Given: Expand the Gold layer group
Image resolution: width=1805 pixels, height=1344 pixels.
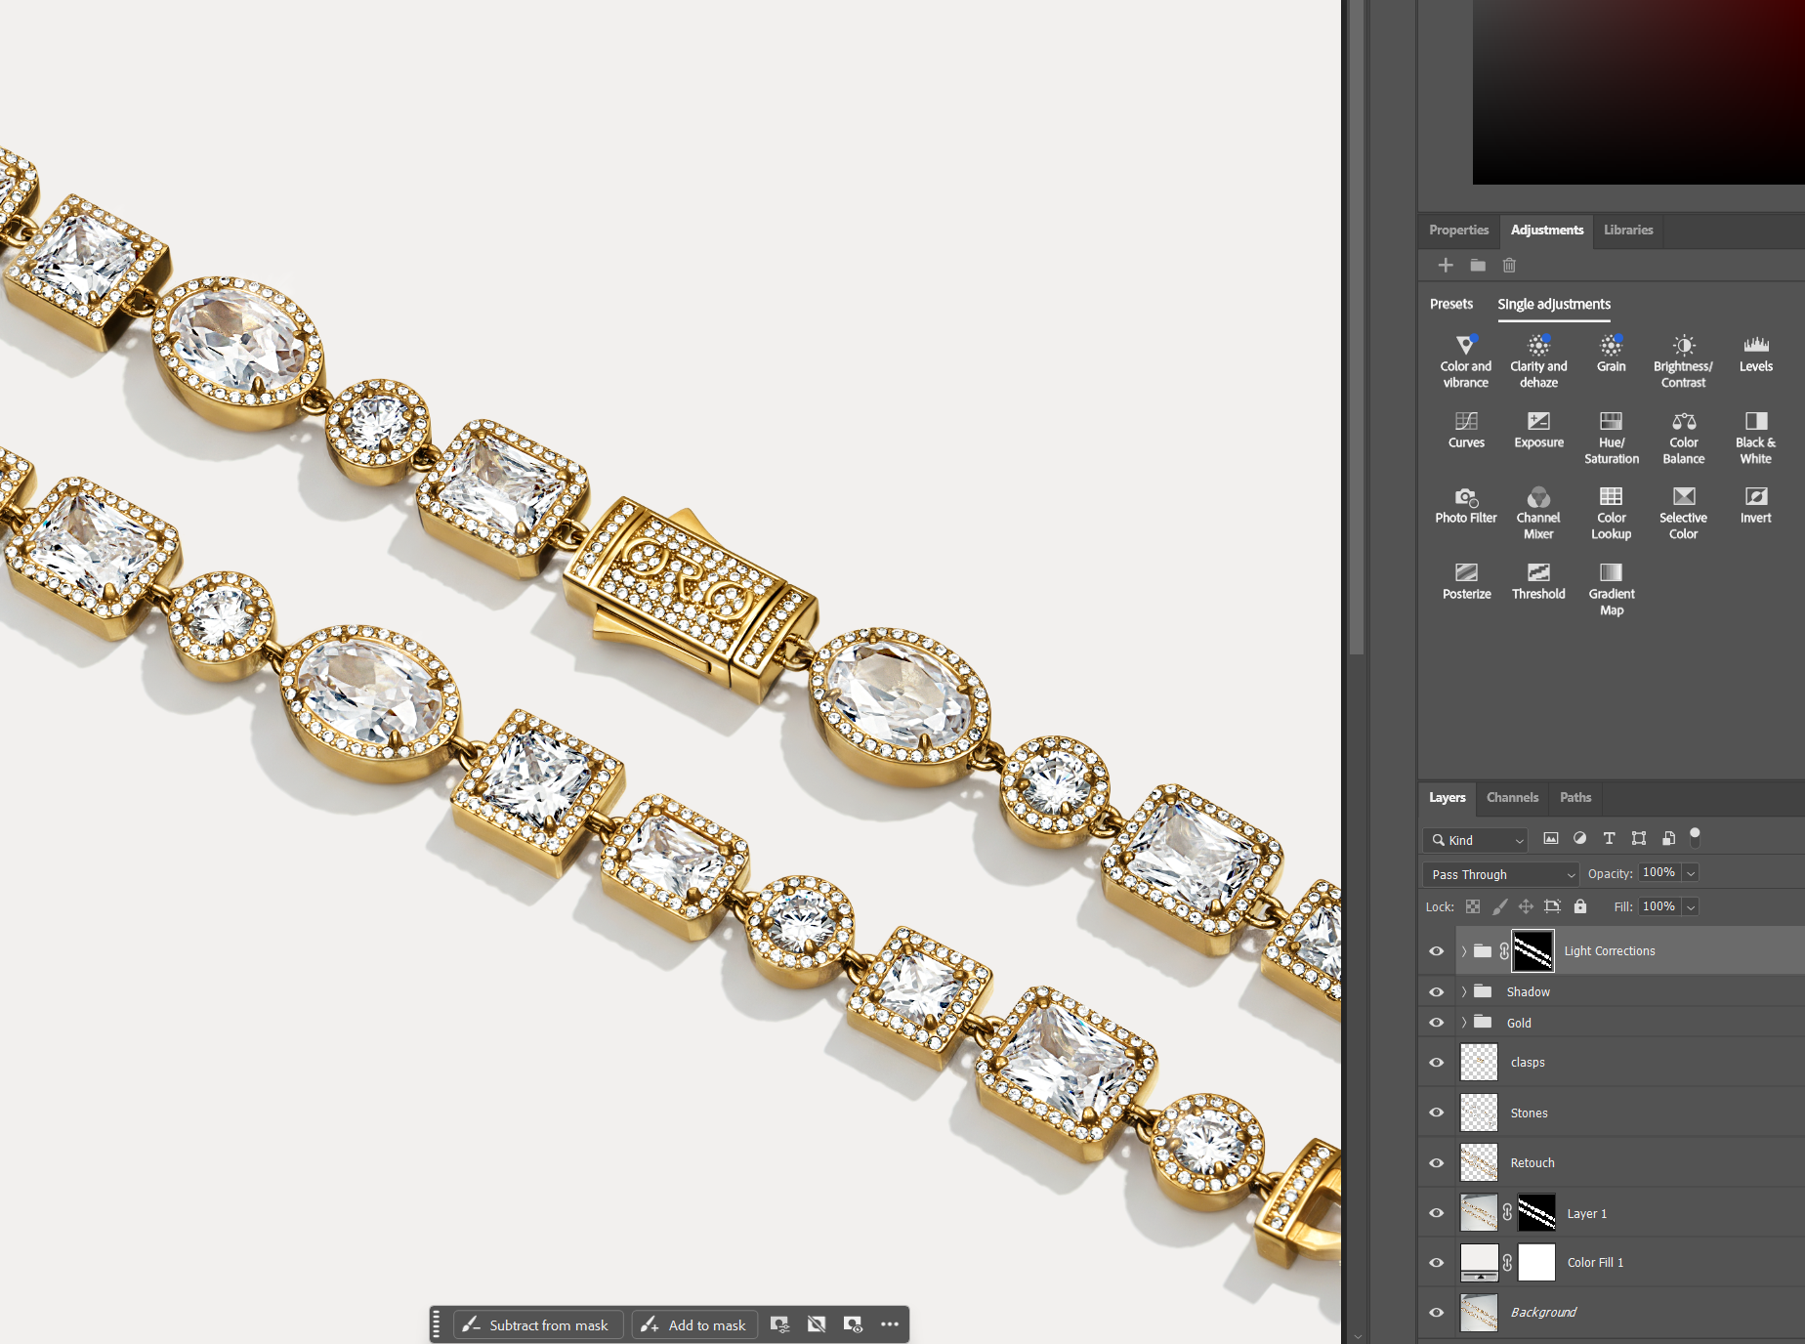Looking at the screenshot, I should [x=1463, y=1023].
